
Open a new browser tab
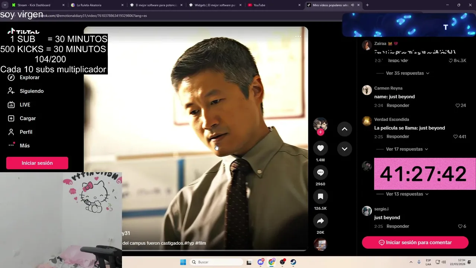click(x=367, y=5)
